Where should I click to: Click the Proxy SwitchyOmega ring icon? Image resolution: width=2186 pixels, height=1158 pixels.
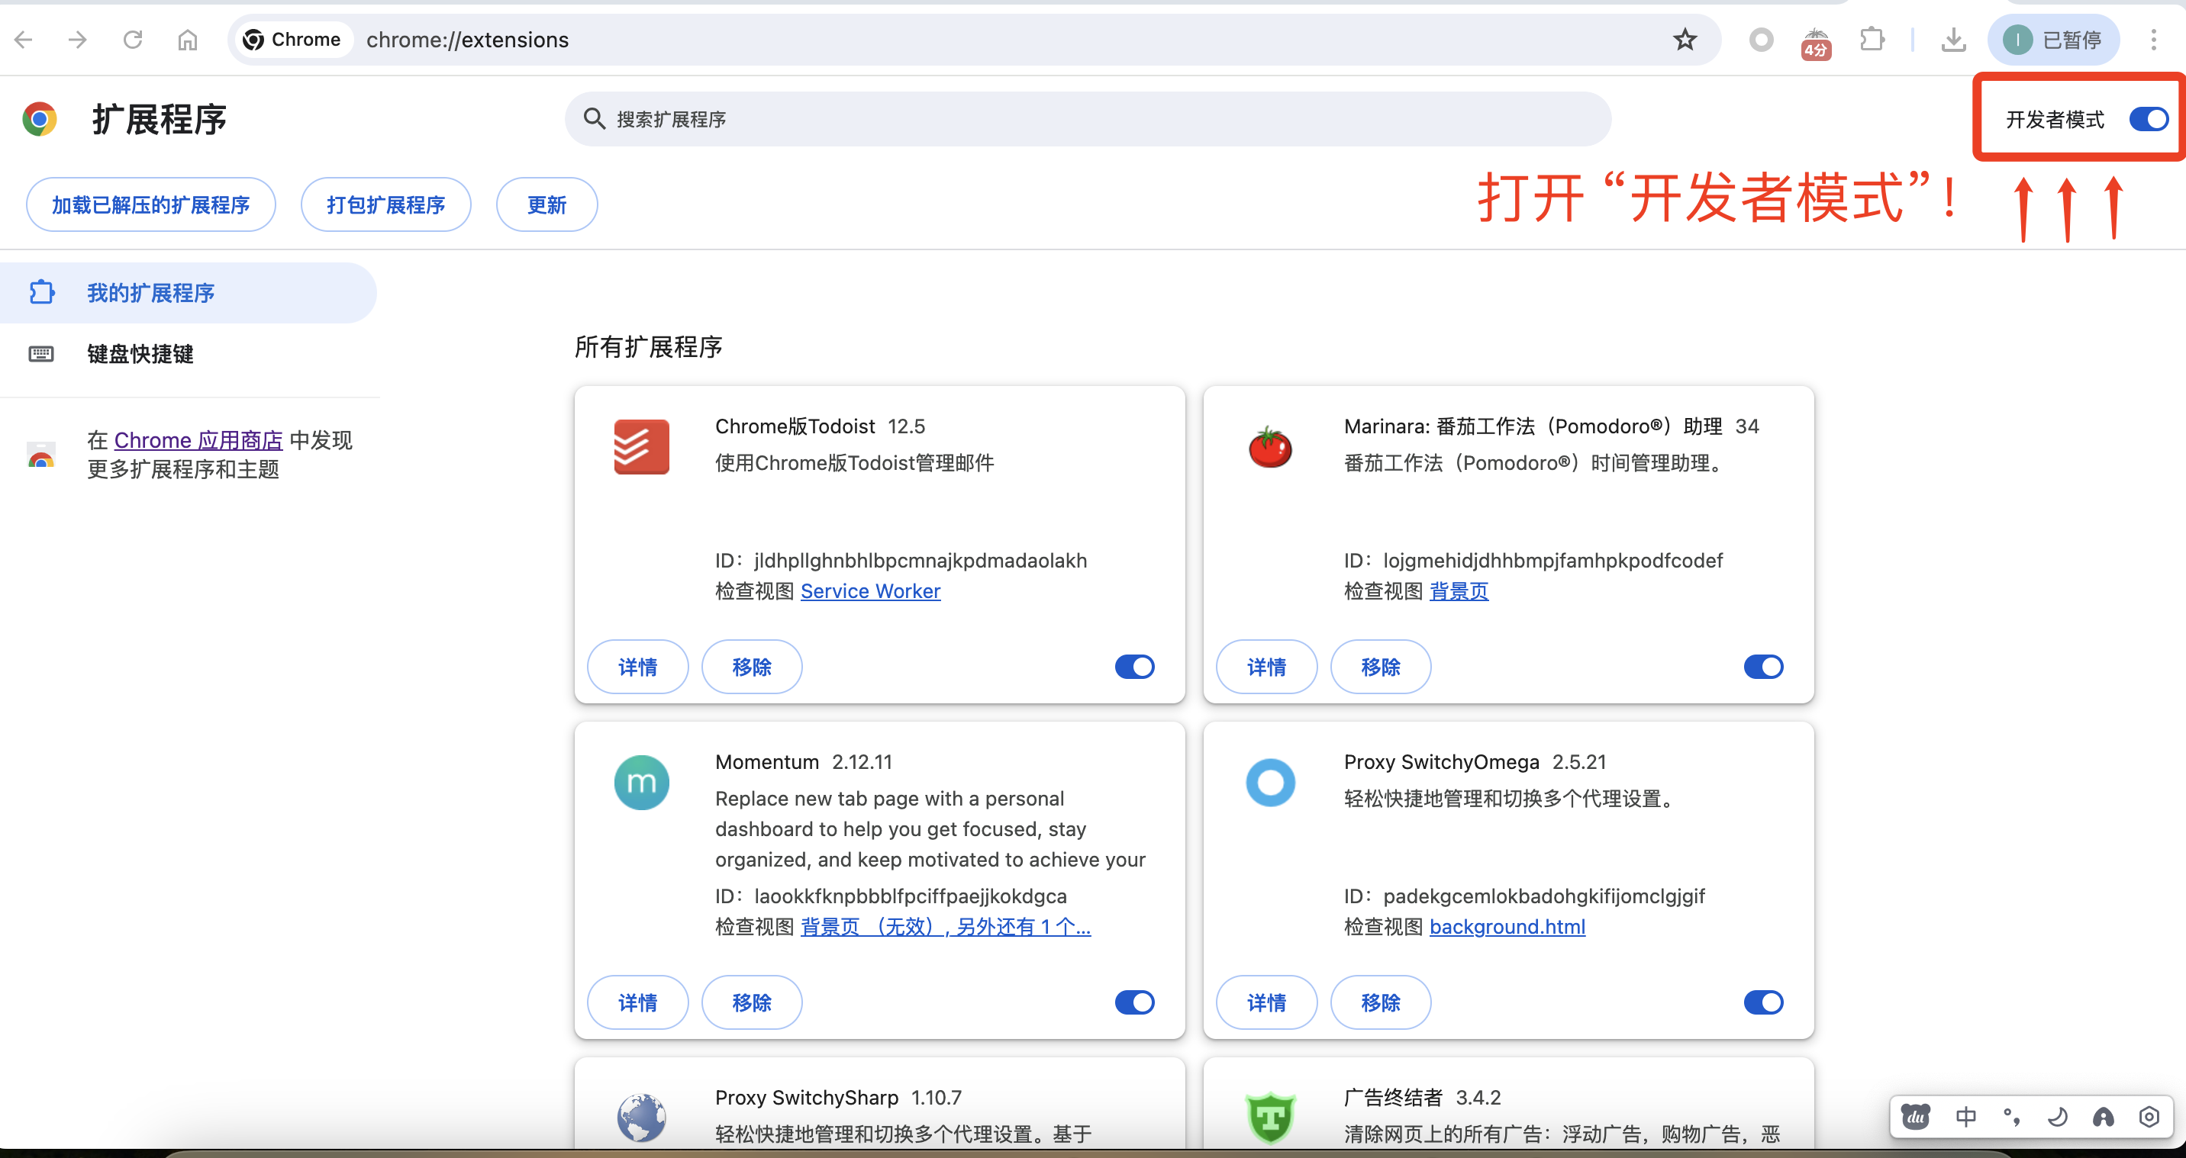click(1270, 782)
